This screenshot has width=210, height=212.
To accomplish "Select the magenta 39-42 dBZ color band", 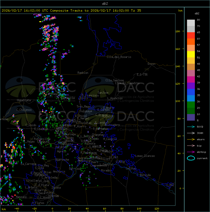I will 191,80.
